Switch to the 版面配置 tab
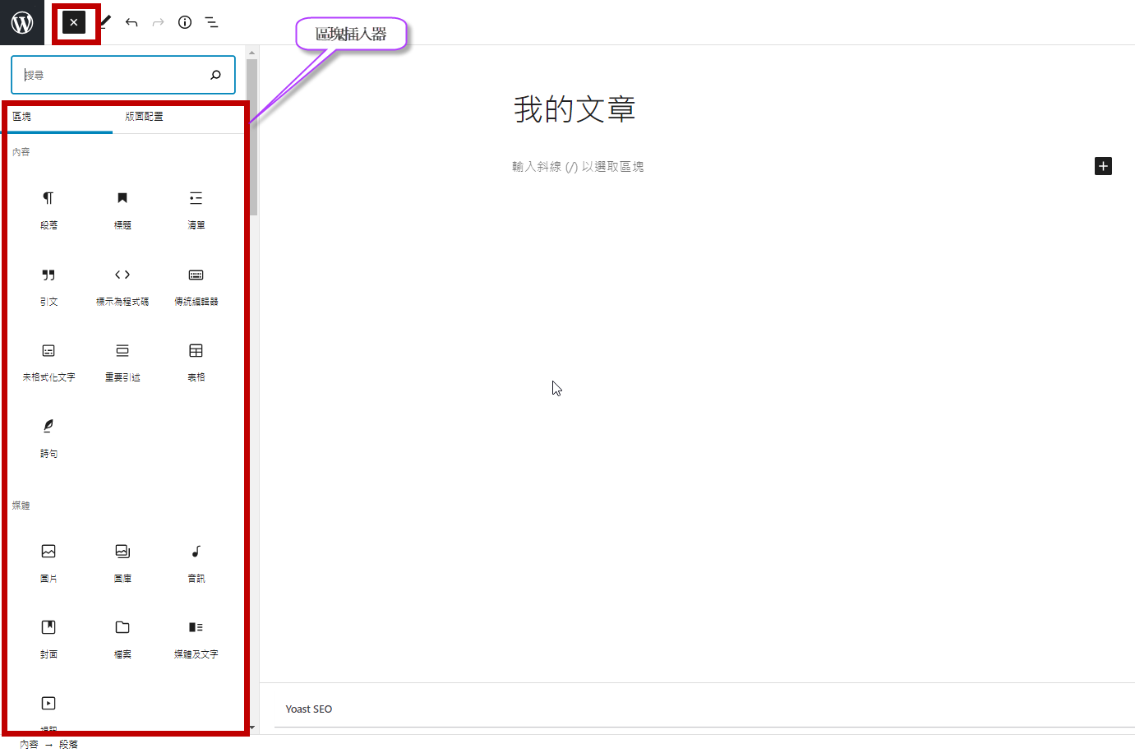This screenshot has width=1135, height=753. (x=144, y=117)
